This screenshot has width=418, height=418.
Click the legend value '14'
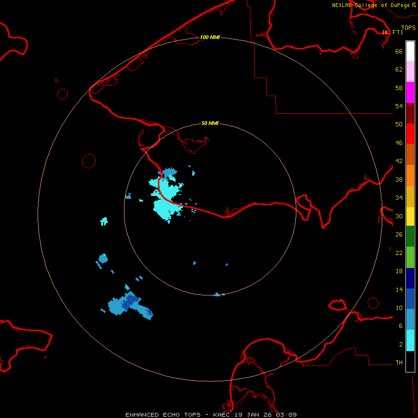[x=399, y=290]
